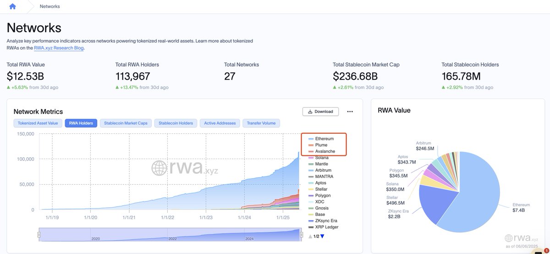Select the Stablecoin Market Caps tab
The width and height of the screenshot is (550, 254).
pyautogui.click(x=126, y=123)
